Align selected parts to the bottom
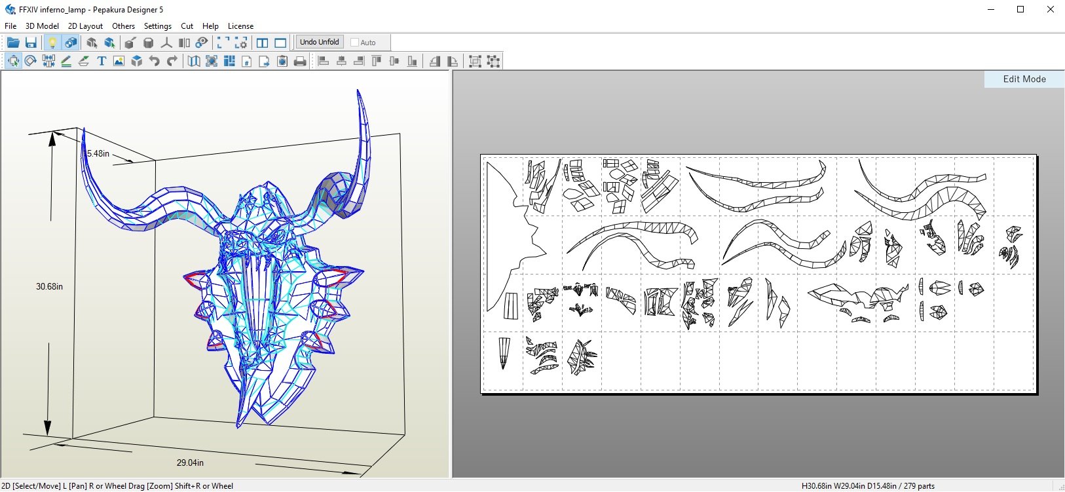1065x492 pixels. point(412,61)
